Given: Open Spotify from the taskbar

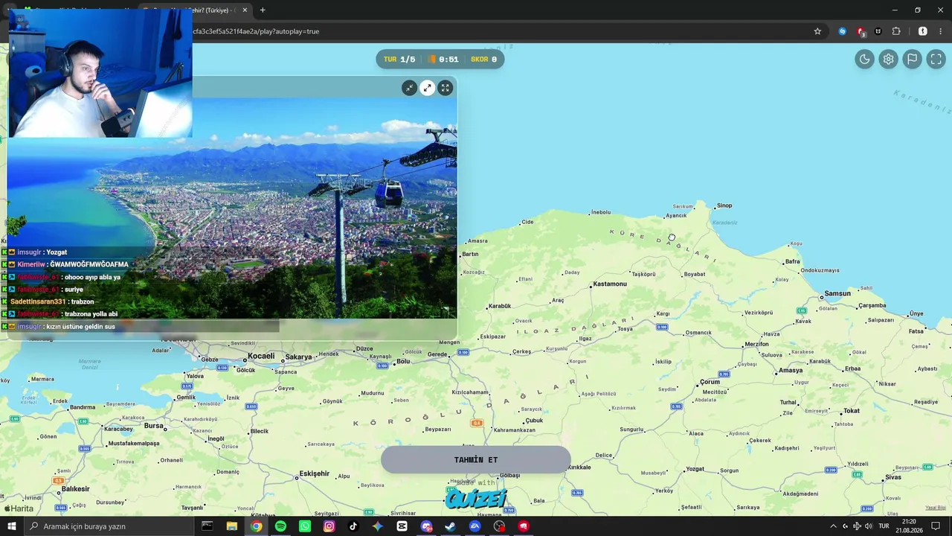Looking at the screenshot, I should [280, 526].
